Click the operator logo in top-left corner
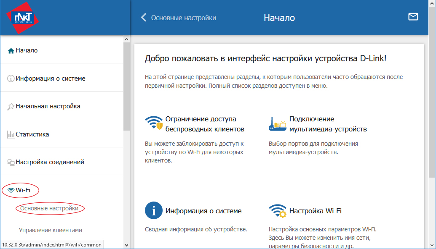436x249 pixels. point(22,17)
